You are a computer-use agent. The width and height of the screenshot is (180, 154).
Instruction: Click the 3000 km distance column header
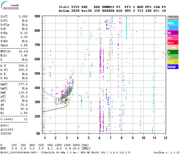[x=76, y=145]
